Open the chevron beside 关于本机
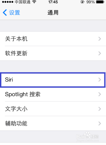This screenshot has width=106, height=145. (100, 39)
